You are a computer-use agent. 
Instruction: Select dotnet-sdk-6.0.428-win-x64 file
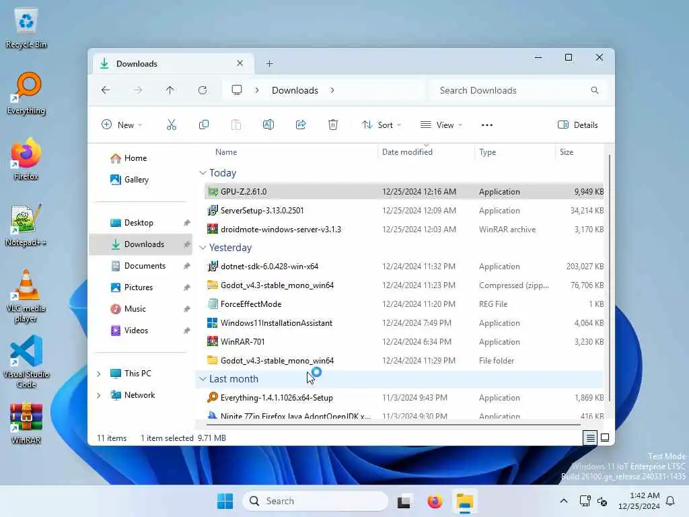pyautogui.click(x=404, y=267)
